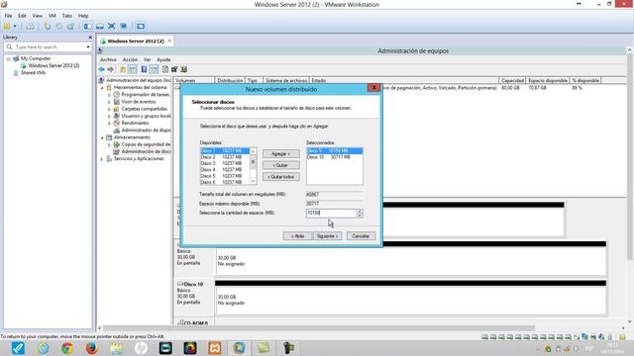Image resolution: width=634 pixels, height=356 pixels.
Task: Click the last icon in MMC toolbar
Action: tap(184, 69)
